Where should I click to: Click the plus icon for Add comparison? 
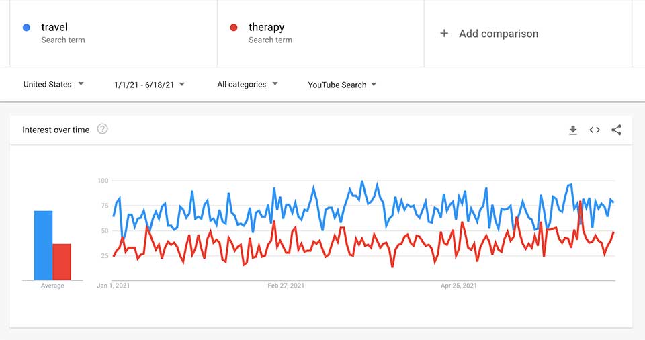pos(444,34)
